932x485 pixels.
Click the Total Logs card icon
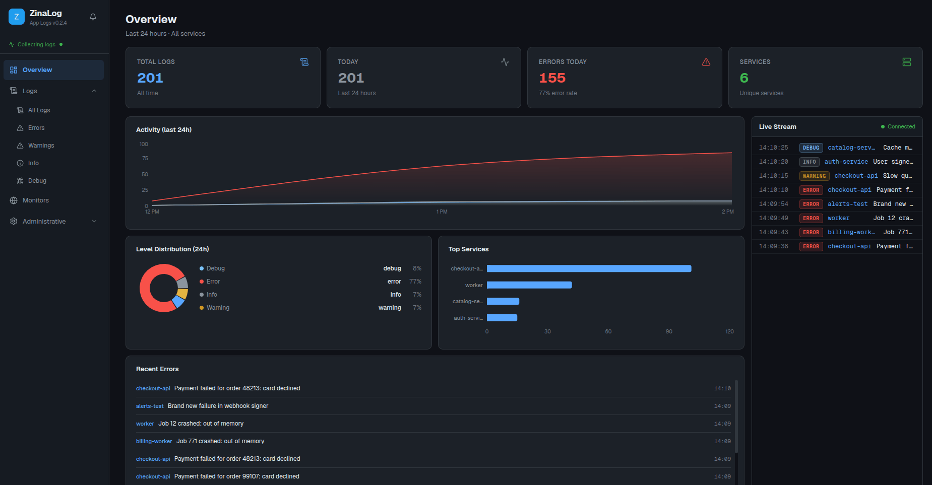(x=304, y=62)
